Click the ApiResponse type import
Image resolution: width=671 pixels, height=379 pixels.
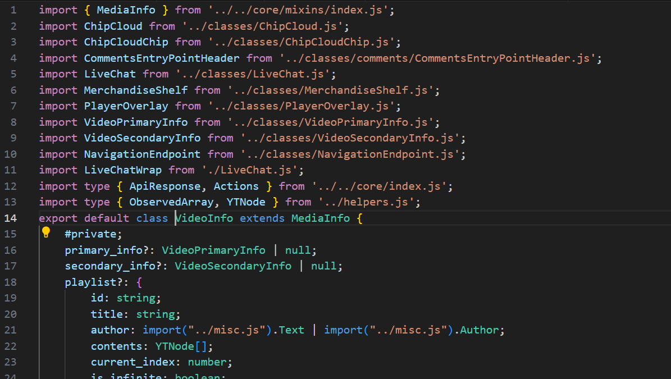[x=165, y=186]
